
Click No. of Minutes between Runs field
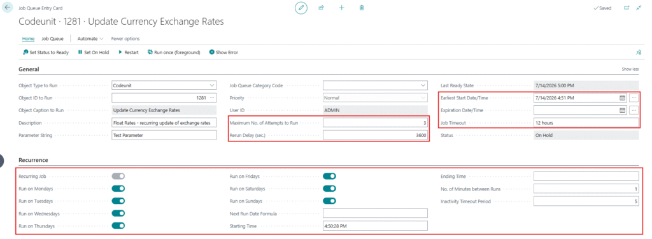[586, 189]
